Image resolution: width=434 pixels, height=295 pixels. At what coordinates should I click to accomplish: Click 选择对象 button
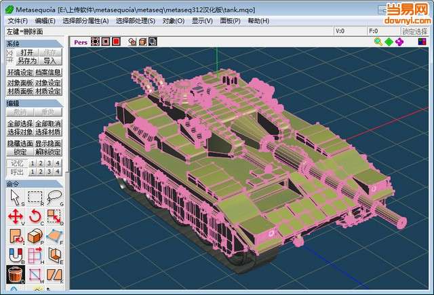(x=20, y=132)
